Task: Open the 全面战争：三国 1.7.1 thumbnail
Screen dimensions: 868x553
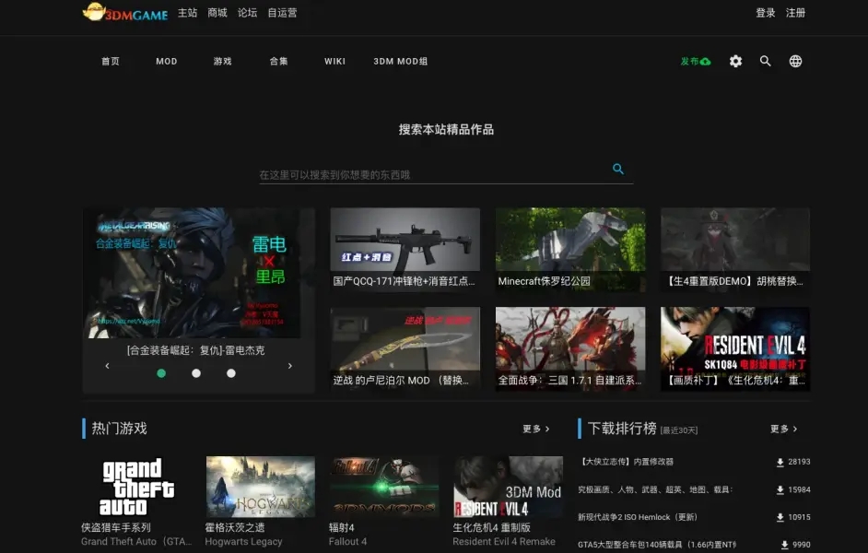Action: pyautogui.click(x=570, y=348)
